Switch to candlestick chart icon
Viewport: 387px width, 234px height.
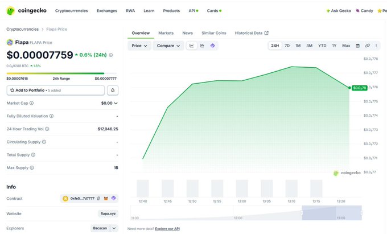202,46
